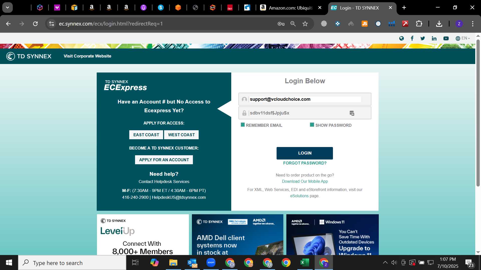Click the site information icon in address bar
The image size is (481, 270).
(52, 24)
